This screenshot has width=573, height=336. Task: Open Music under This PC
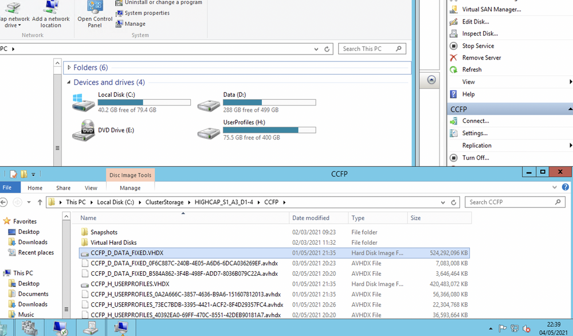[x=26, y=314]
